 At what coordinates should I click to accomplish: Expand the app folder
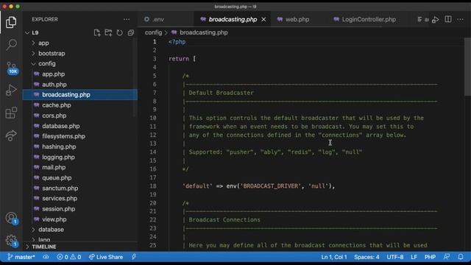(43, 43)
